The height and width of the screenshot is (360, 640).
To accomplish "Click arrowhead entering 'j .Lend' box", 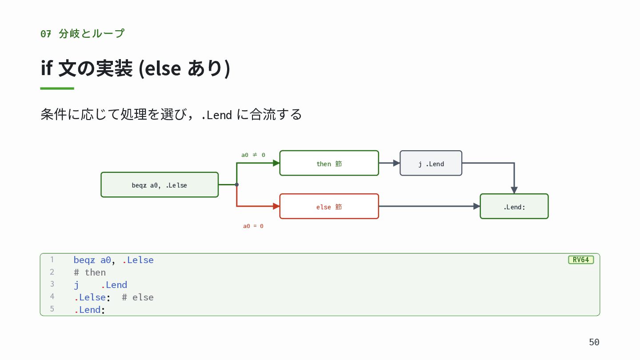I will pos(397,163).
